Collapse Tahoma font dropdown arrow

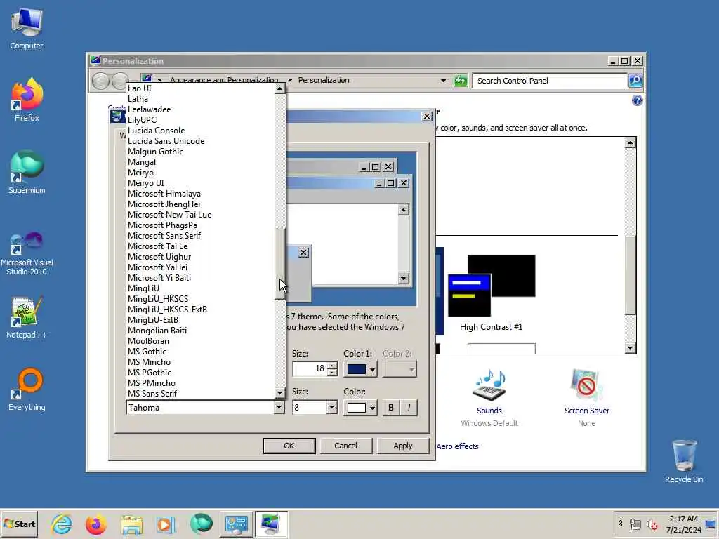tap(279, 408)
